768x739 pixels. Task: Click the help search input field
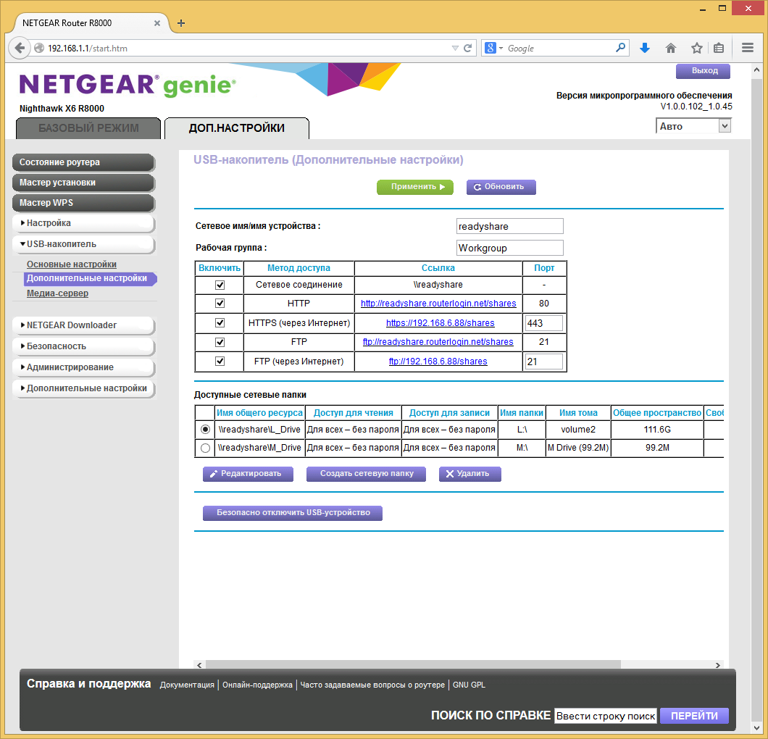pos(606,716)
